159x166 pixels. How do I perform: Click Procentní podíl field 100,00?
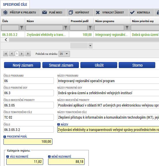tap(28, 142)
